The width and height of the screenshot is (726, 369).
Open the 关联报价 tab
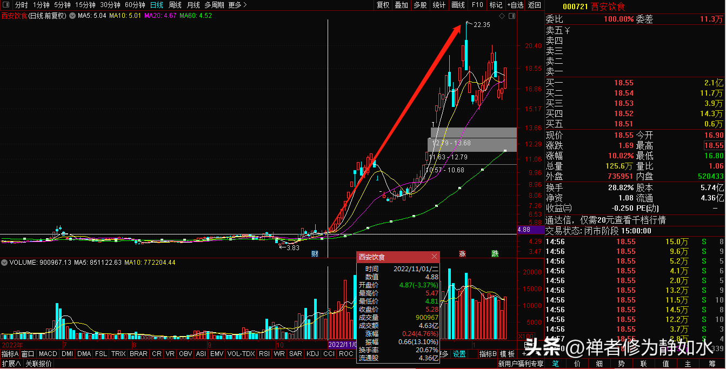[x=38, y=364]
